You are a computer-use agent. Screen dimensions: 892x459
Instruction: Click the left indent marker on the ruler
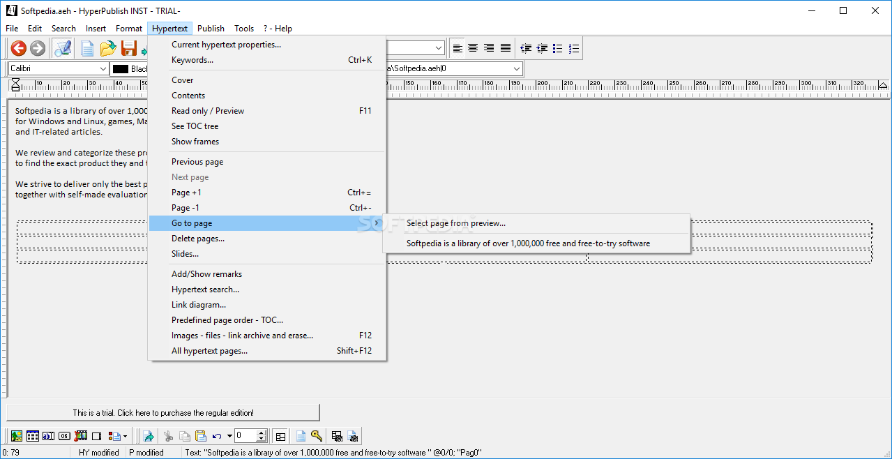[x=15, y=85]
